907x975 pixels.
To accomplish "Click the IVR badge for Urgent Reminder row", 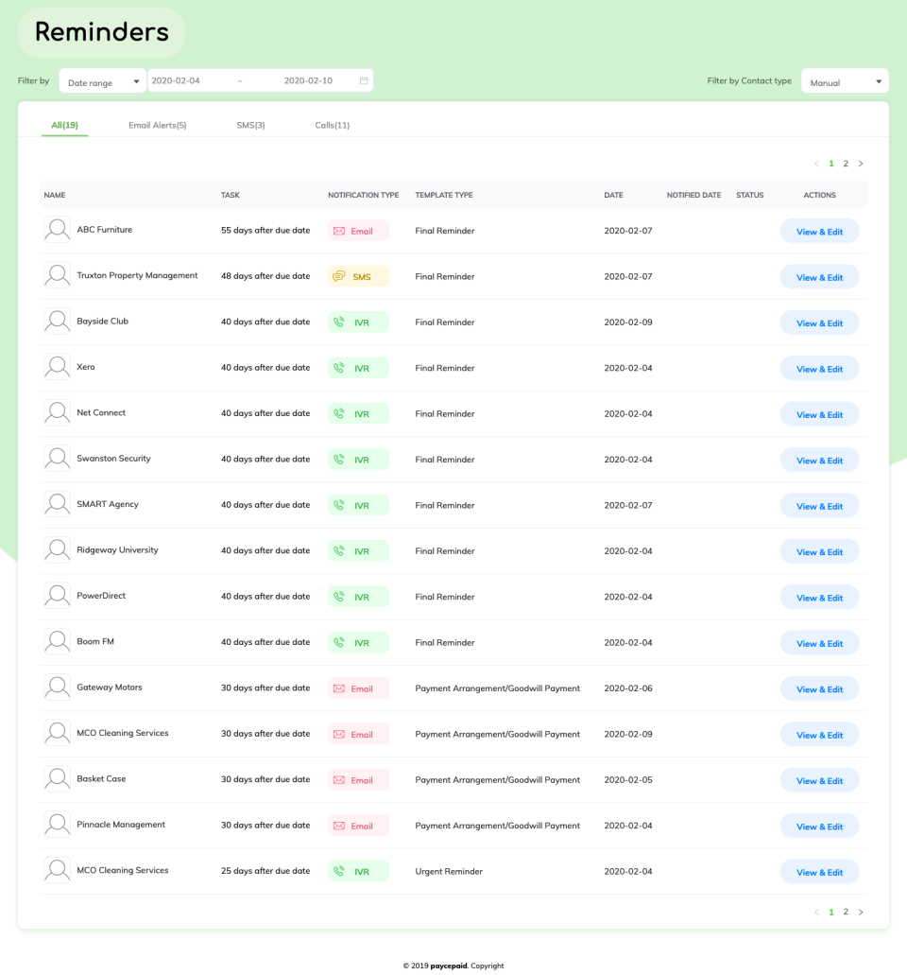I will (358, 872).
